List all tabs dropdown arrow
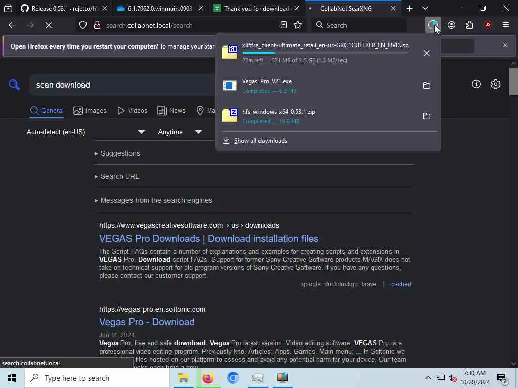The height and width of the screenshot is (388, 518). point(425,8)
